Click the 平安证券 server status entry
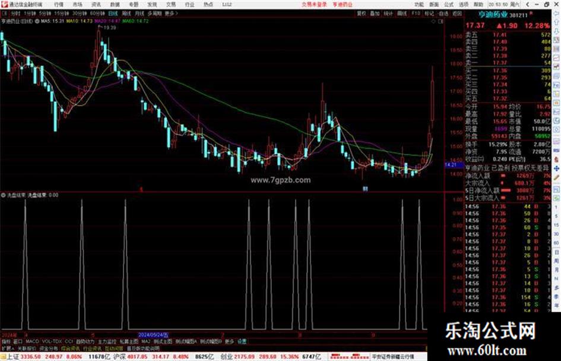 point(393,356)
